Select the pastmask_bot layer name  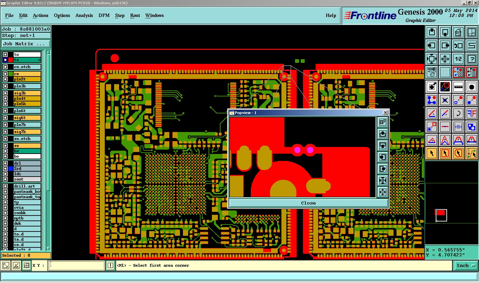click(x=27, y=192)
